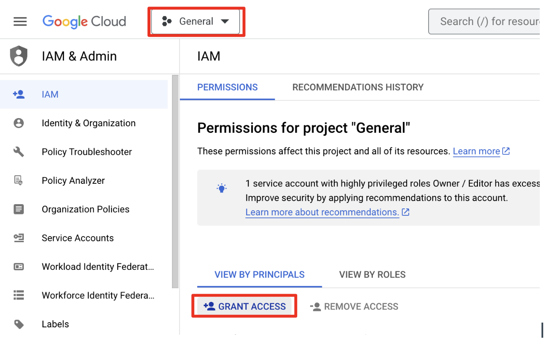
Task: Click the Google Cloud logo
Action: point(84,22)
